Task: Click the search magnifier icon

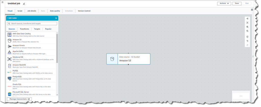Action: click(x=9, y=24)
